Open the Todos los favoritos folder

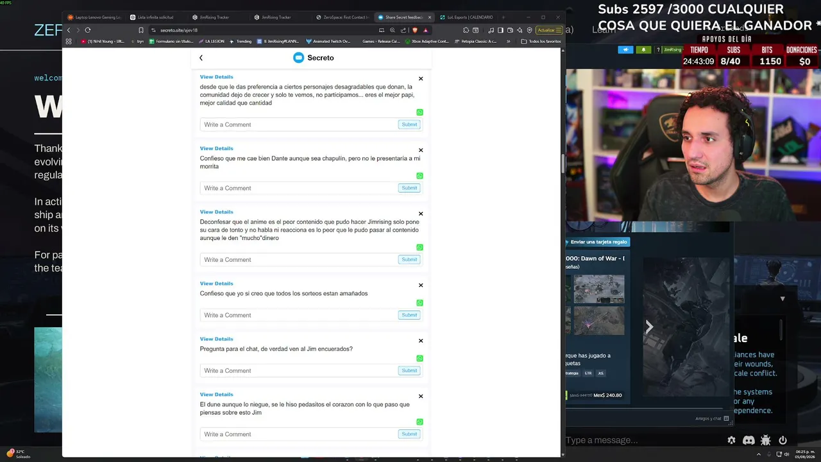coord(541,41)
